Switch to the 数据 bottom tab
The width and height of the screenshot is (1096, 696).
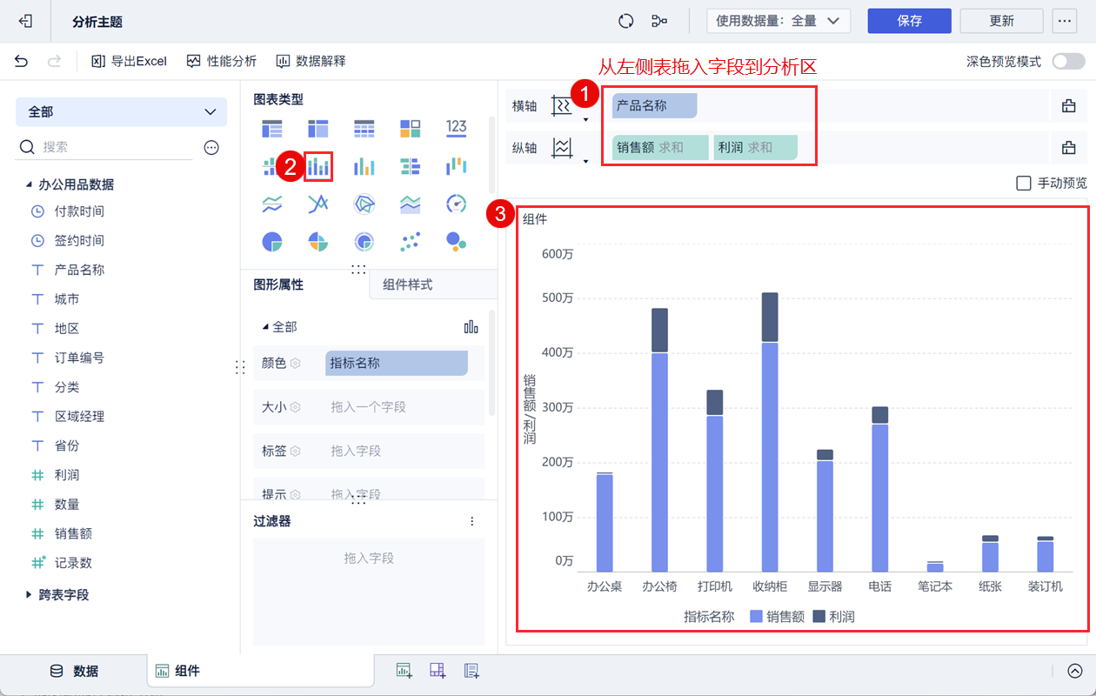click(x=73, y=671)
